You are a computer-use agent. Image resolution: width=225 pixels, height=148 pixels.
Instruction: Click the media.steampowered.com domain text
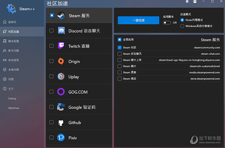coord(204,73)
